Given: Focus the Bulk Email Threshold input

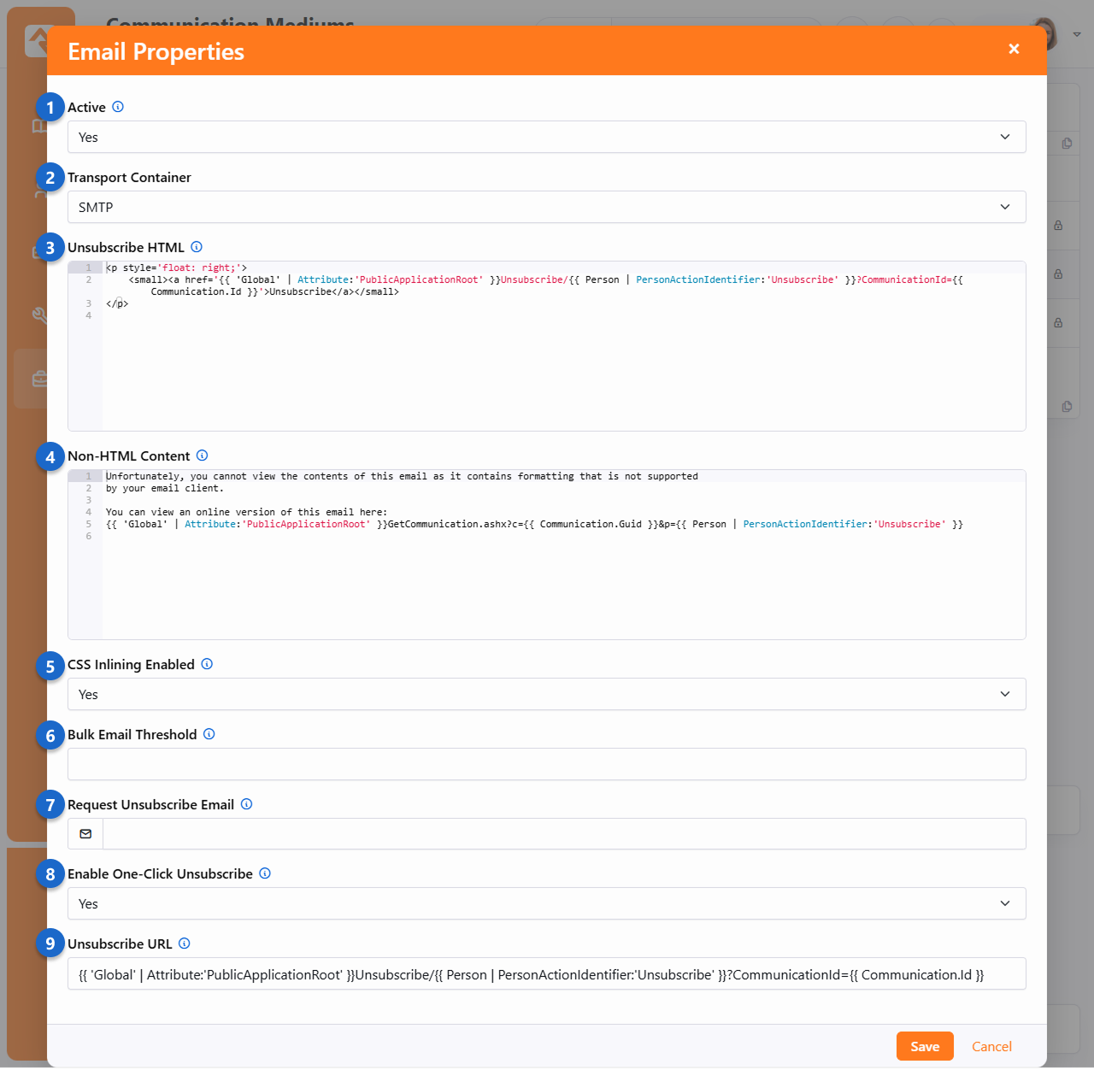Looking at the screenshot, I should point(546,764).
